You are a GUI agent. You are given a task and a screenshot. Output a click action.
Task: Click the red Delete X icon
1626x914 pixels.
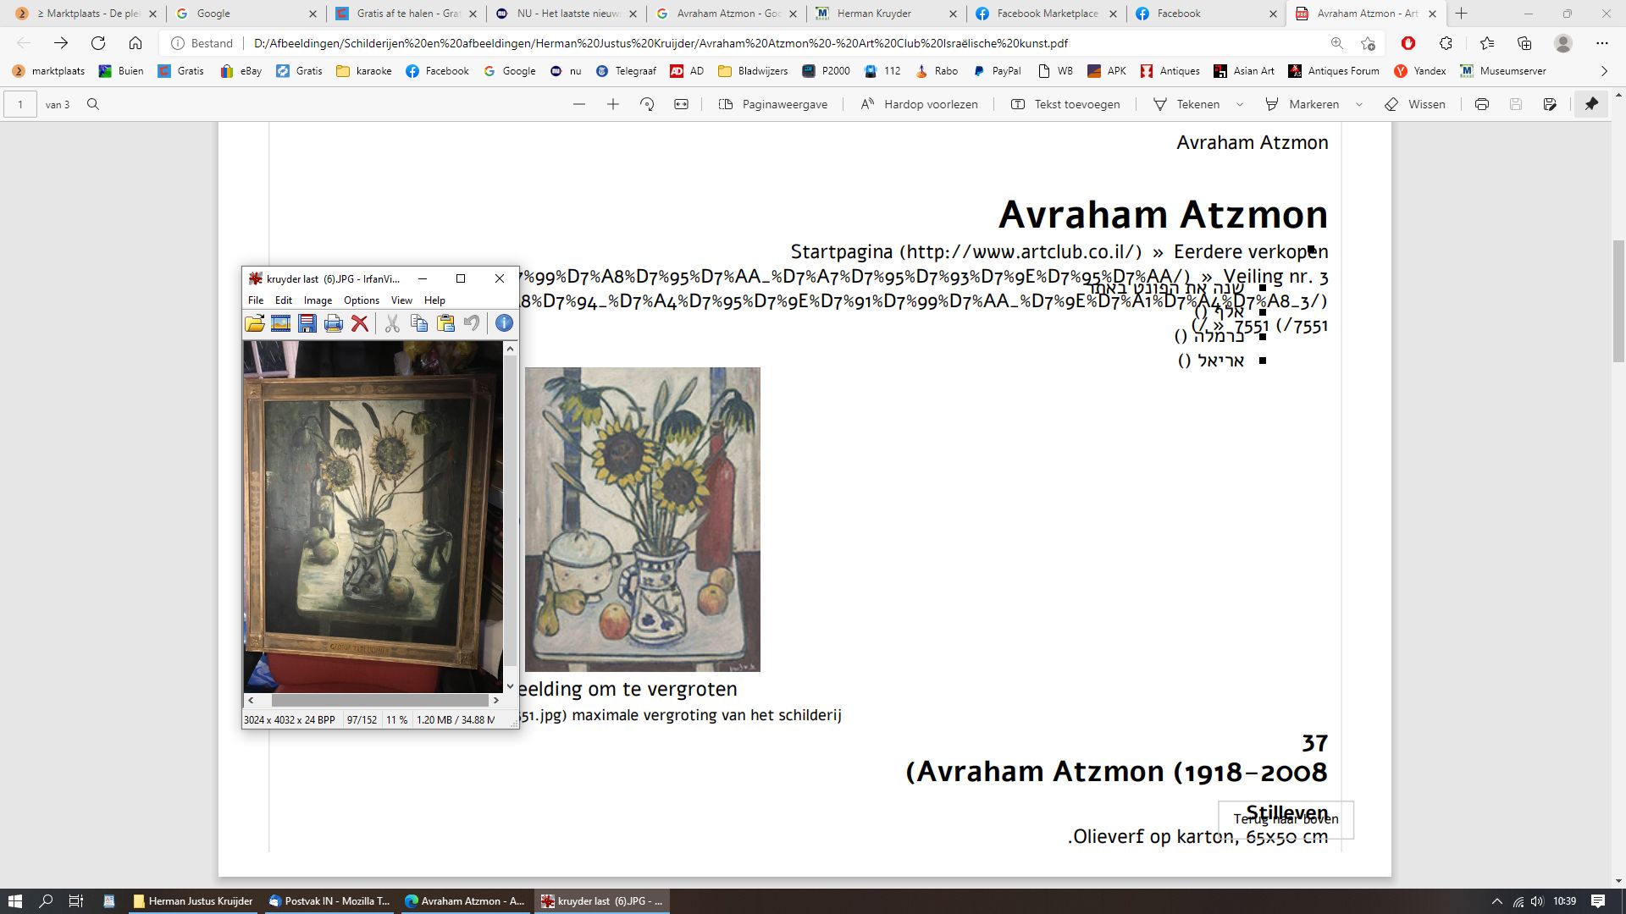click(x=360, y=323)
